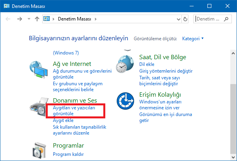This screenshot has width=237, height=161.
Task: Open the Programlar heading
Action: (x=68, y=146)
